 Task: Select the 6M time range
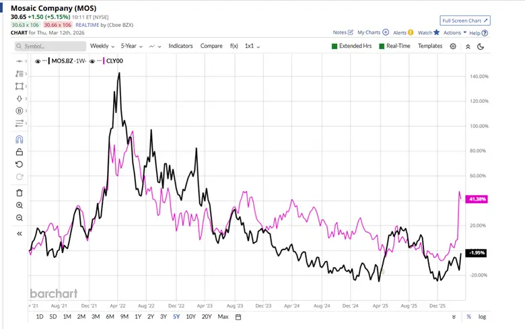pyautogui.click(x=110, y=317)
